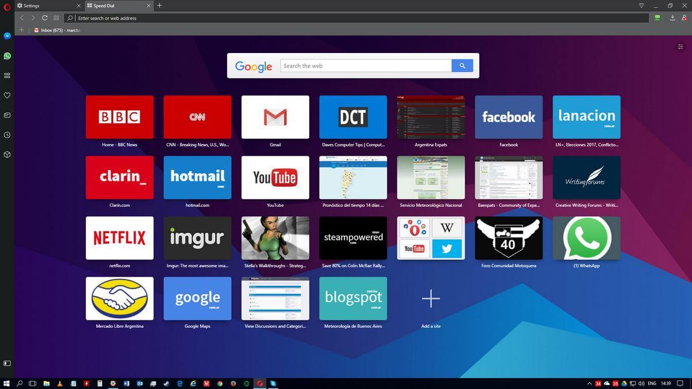
Task: Open the Inbox (675) Gmail bookmark
Action: click(x=57, y=30)
